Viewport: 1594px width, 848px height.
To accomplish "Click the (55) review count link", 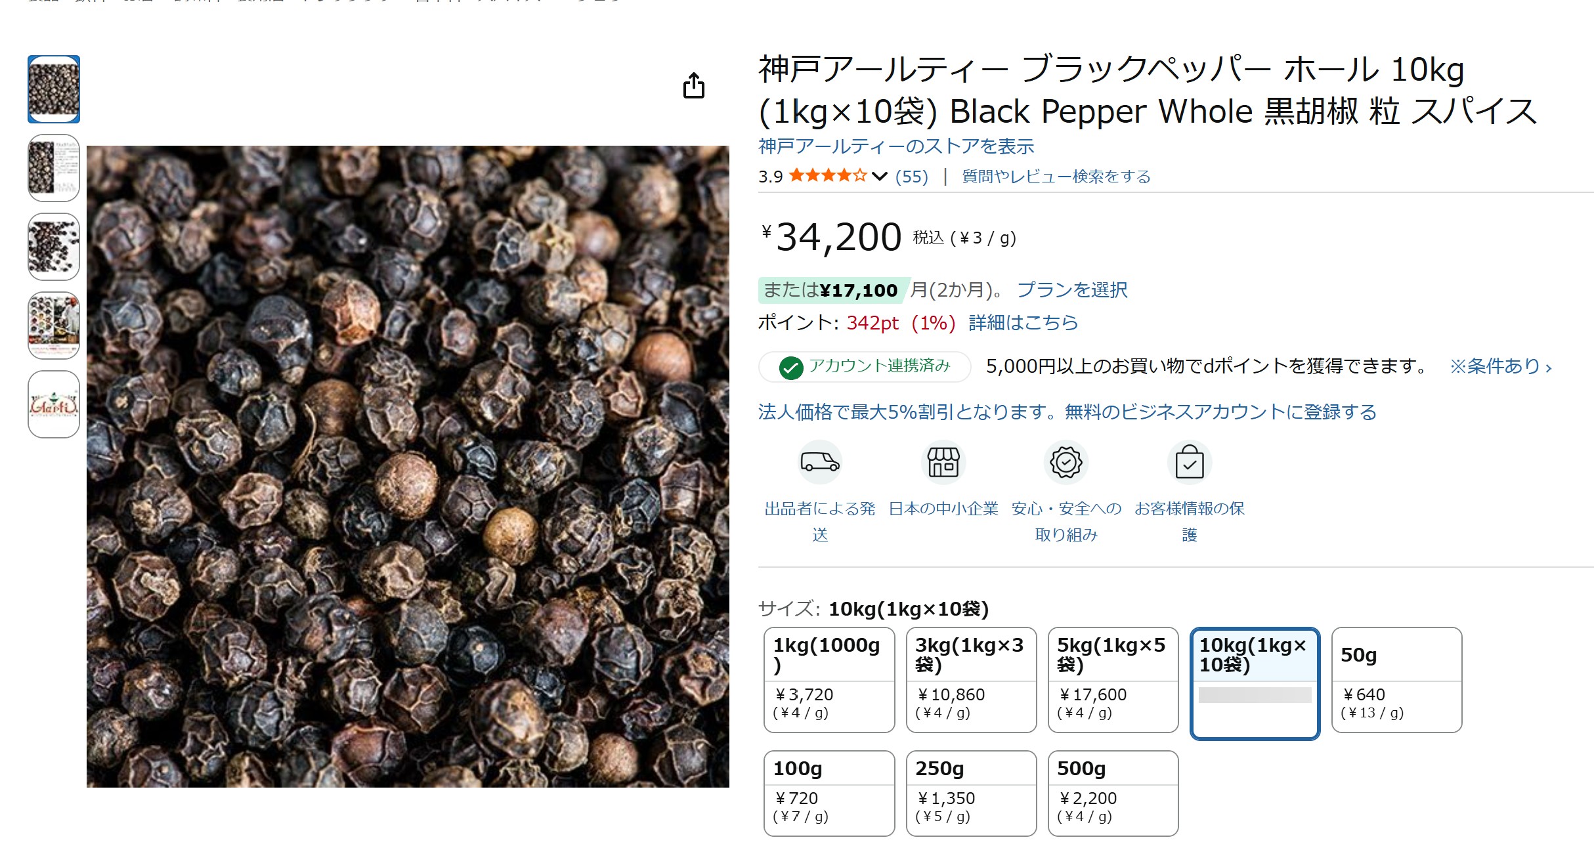I will click(x=911, y=177).
